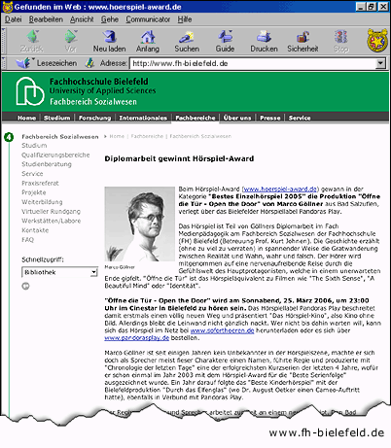Click the Marco Göllner photo caption
391x448 pixels.
(x=120, y=267)
